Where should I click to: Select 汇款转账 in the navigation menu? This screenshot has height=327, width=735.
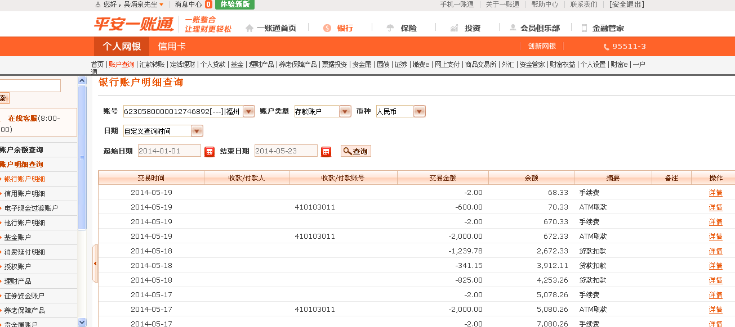click(x=152, y=65)
